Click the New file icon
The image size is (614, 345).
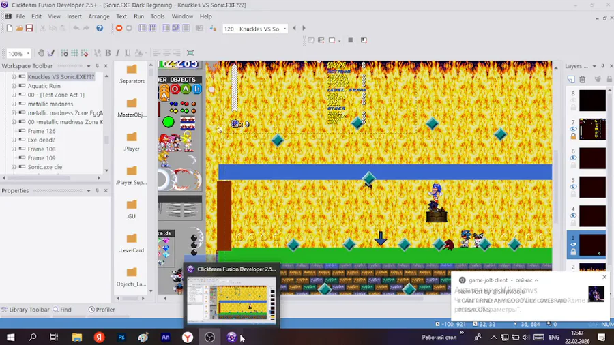(10, 28)
